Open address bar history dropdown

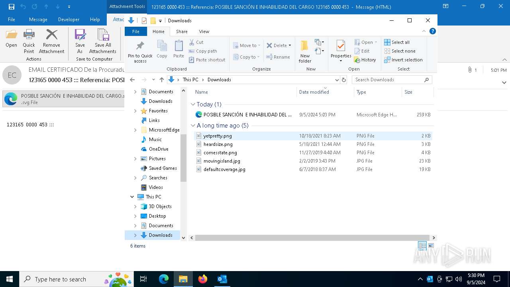point(337,80)
